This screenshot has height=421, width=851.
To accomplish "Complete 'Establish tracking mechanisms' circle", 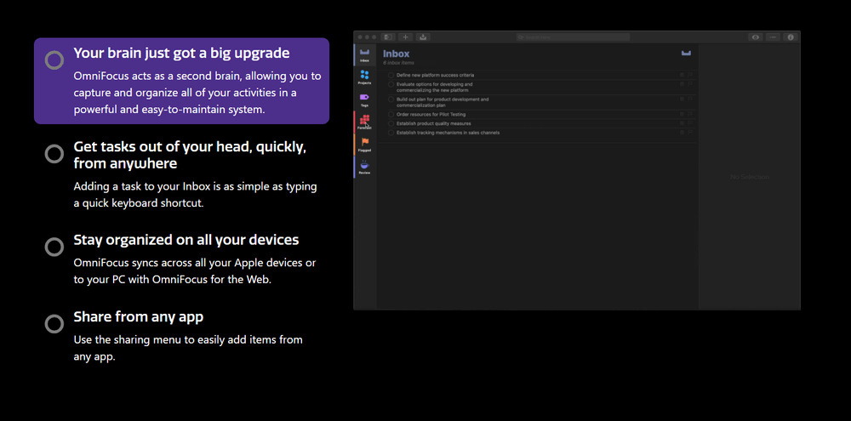I will pos(391,133).
